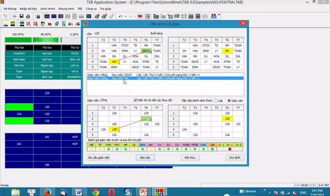Click the 'Báo cáo' button

coord(145,158)
